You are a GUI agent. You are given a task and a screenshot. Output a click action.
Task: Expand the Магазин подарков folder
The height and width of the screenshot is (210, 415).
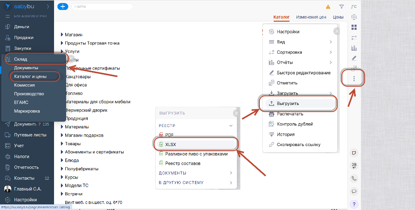[62, 135]
